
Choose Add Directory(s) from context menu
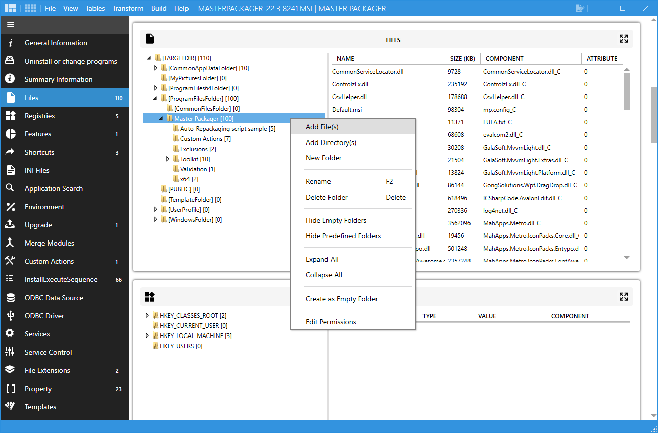[x=353, y=142]
